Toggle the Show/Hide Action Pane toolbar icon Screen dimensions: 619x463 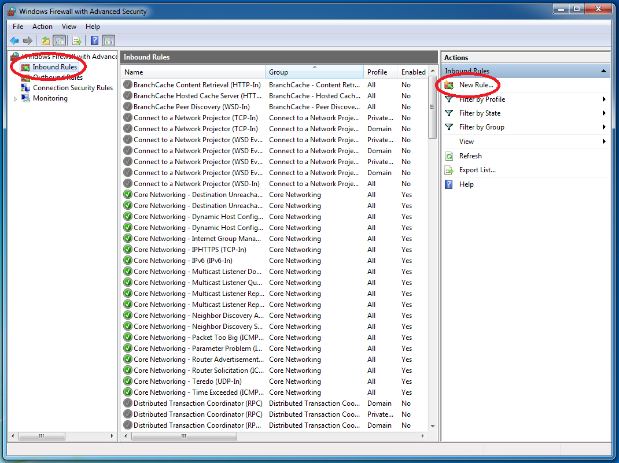(109, 40)
